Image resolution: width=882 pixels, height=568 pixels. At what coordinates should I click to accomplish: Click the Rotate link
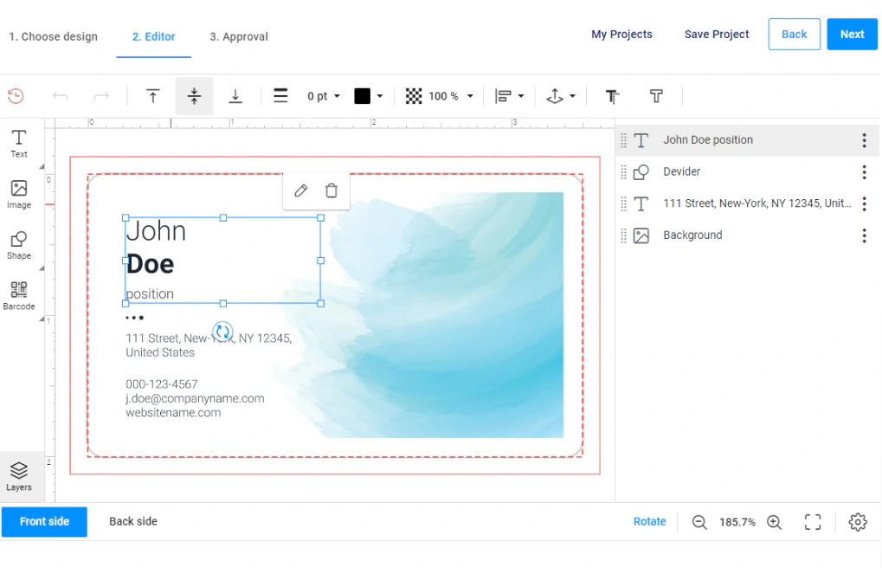coord(650,522)
